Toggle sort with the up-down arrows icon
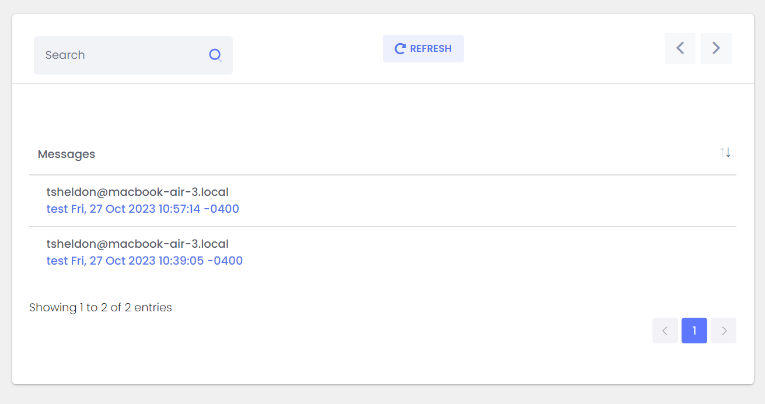The width and height of the screenshot is (765, 404). click(x=725, y=153)
